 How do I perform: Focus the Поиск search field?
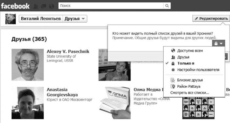point(111,6)
